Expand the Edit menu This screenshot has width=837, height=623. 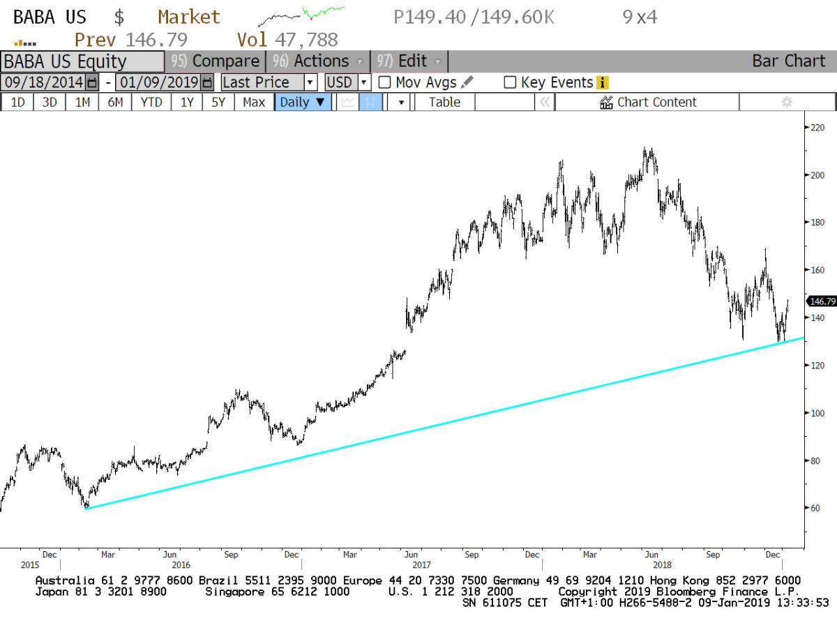coord(409,61)
